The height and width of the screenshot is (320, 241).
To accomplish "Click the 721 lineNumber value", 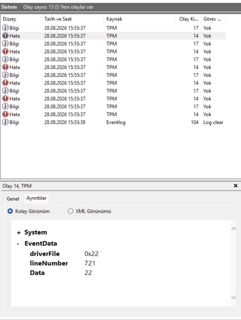I will coord(90,263).
